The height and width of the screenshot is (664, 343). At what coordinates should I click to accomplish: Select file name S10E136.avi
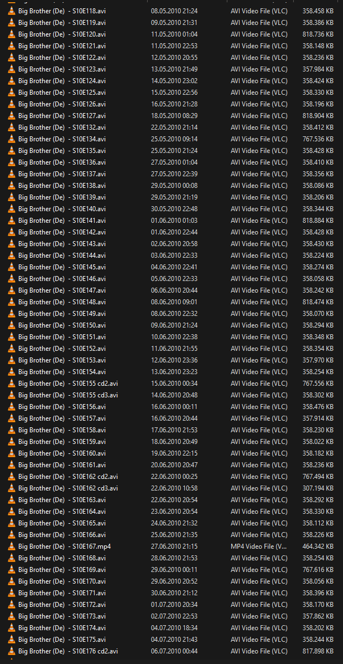pos(62,162)
